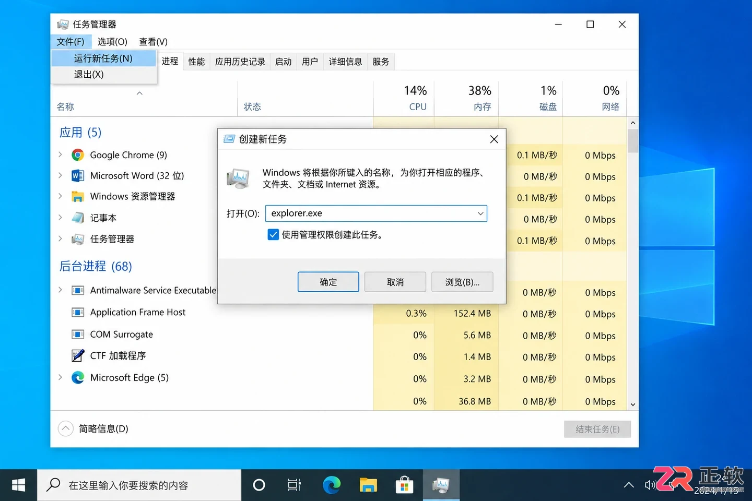Open Task View on the taskbar

(x=295, y=485)
